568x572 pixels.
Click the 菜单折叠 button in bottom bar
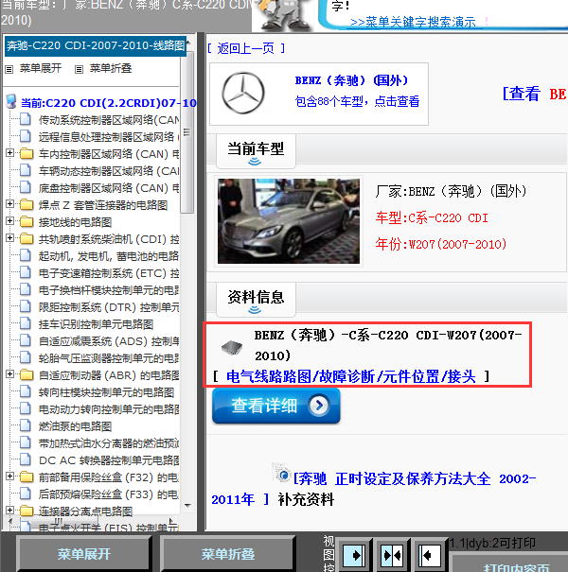pos(227,554)
